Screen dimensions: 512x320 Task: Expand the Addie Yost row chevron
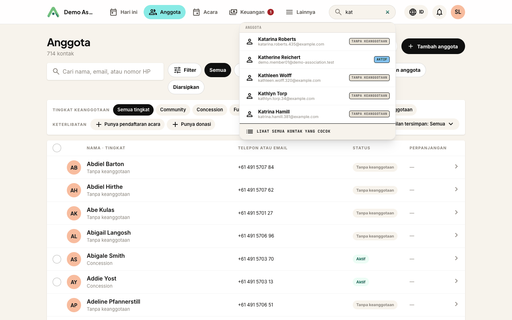coord(456,281)
